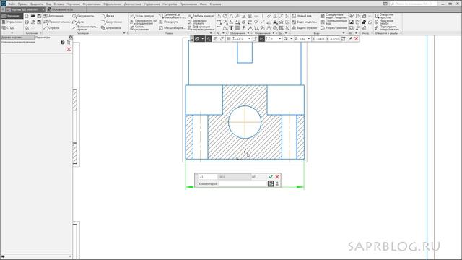Screen dimensions: 462x260
Task: Select the Отрезок line segment tool
Action: 51,28
